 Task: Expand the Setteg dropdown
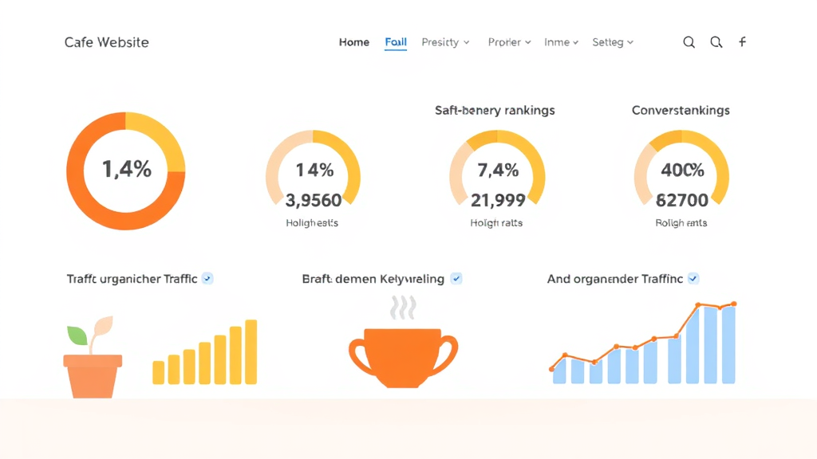coord(612,41)
